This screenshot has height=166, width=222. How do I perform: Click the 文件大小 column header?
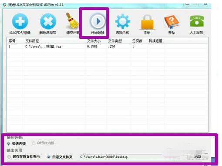pos(96,41)
